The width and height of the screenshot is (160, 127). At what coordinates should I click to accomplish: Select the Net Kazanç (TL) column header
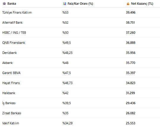pos(142,4)
